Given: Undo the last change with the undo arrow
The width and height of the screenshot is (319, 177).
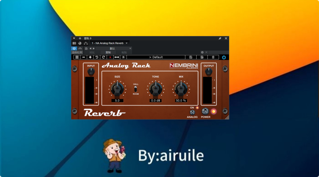Looking at the screenshot, I should coord(97,57).
